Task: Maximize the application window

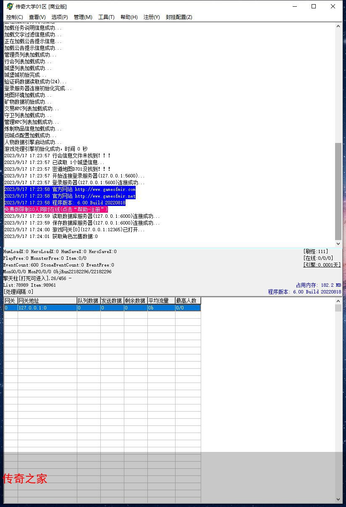Action: (x=314, y=6)
